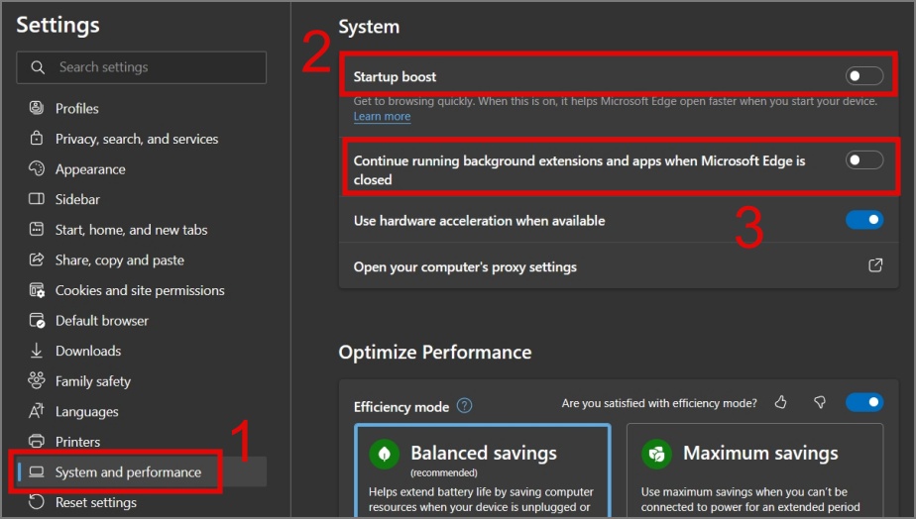Select the Balanced savings card

point(483,470)
